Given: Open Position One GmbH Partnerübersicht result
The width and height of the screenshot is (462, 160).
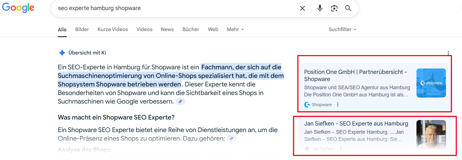Looking at the screenshot, I should tap(355, 75).
